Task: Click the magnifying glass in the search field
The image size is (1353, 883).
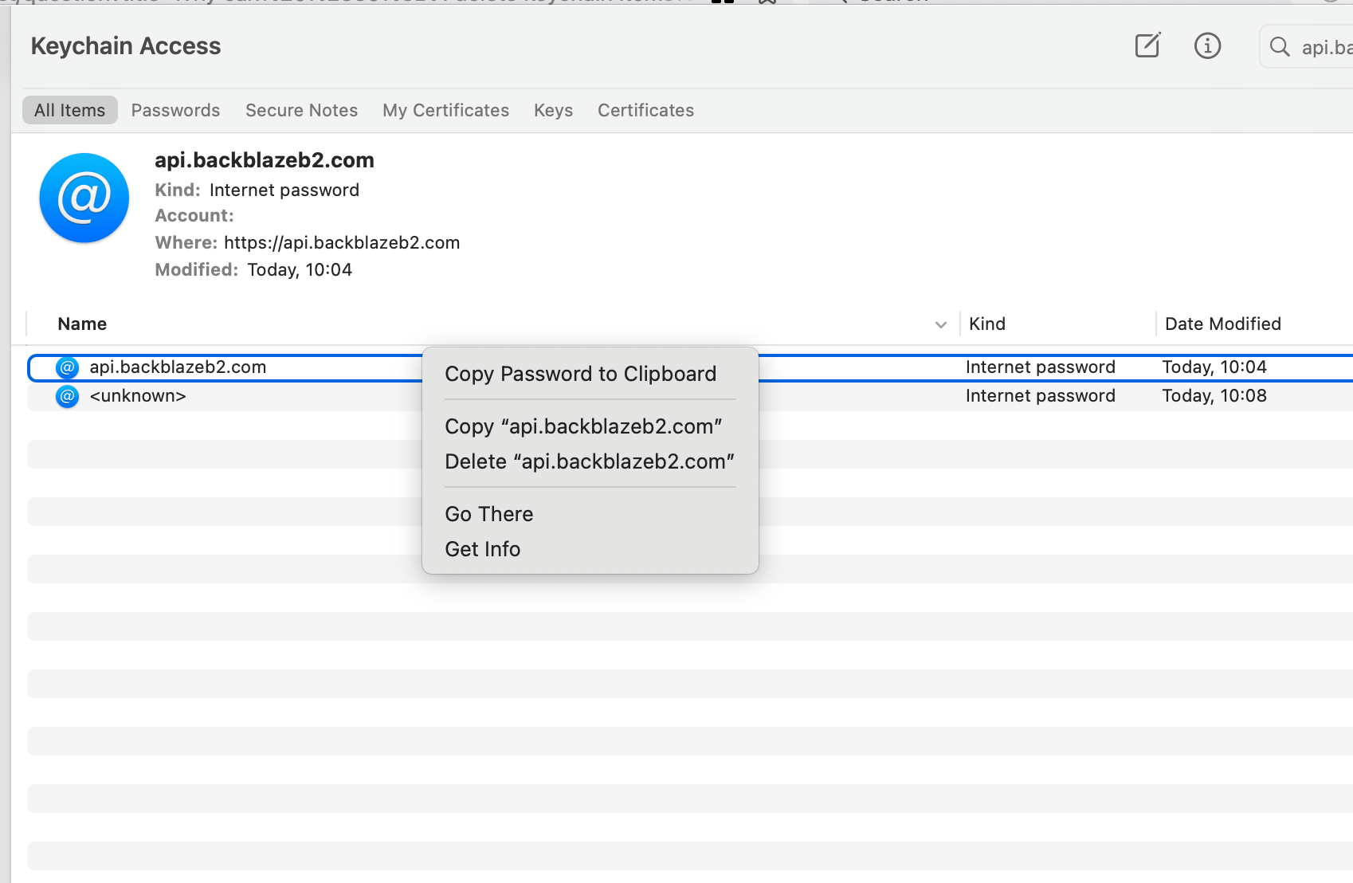Action: point(1280,47)
